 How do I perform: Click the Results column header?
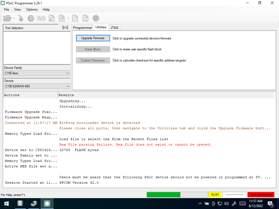[x=166, y=95]
